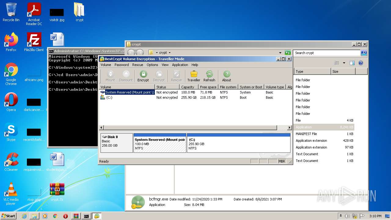Click the Start button
Image resolution: width=391 pixels, height=220 pixels.
(9, 216)
